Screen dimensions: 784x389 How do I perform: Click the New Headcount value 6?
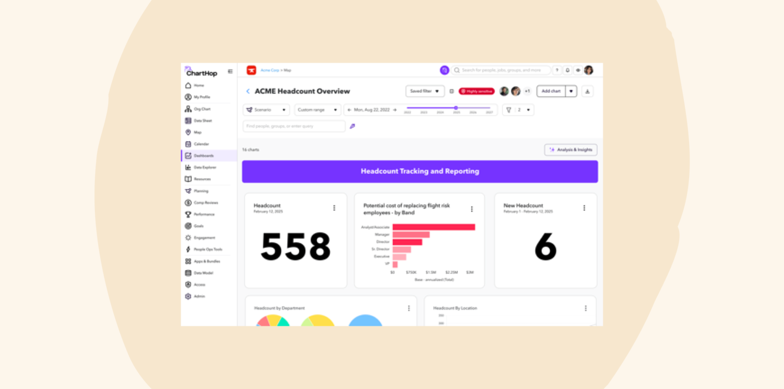[546, 247]
